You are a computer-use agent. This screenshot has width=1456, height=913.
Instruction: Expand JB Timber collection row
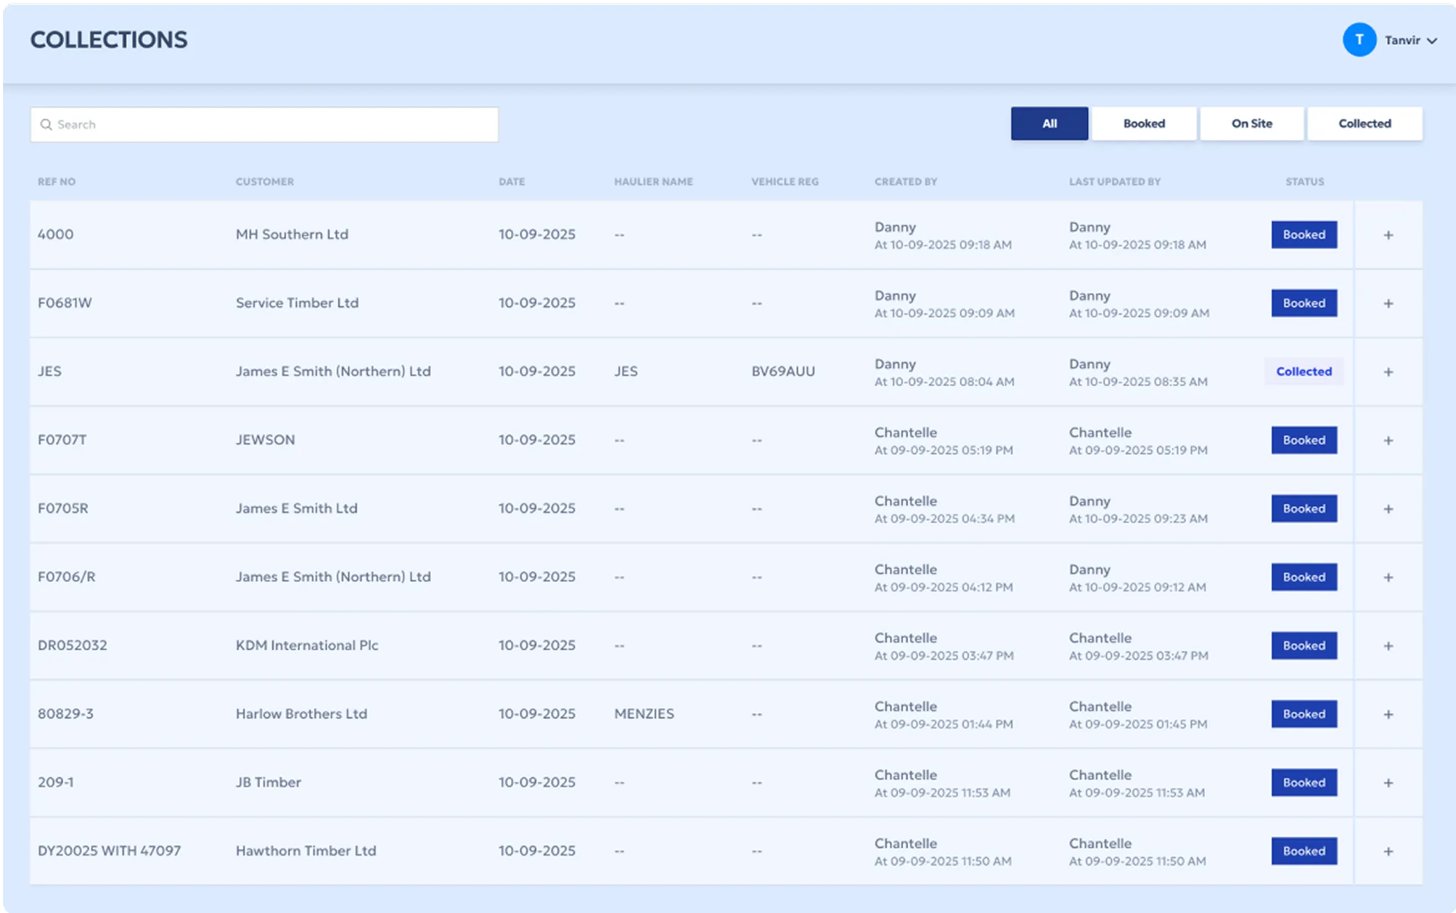tap(1388, 782)
